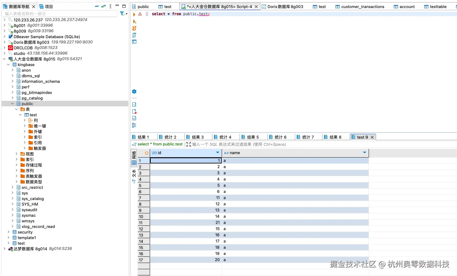The image size is (457, 276).
Task: Collapse the public schema node
Action: (12, 104)
